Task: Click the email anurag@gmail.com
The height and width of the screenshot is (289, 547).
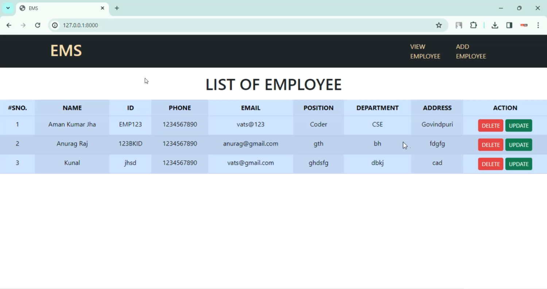Action: 251,144
